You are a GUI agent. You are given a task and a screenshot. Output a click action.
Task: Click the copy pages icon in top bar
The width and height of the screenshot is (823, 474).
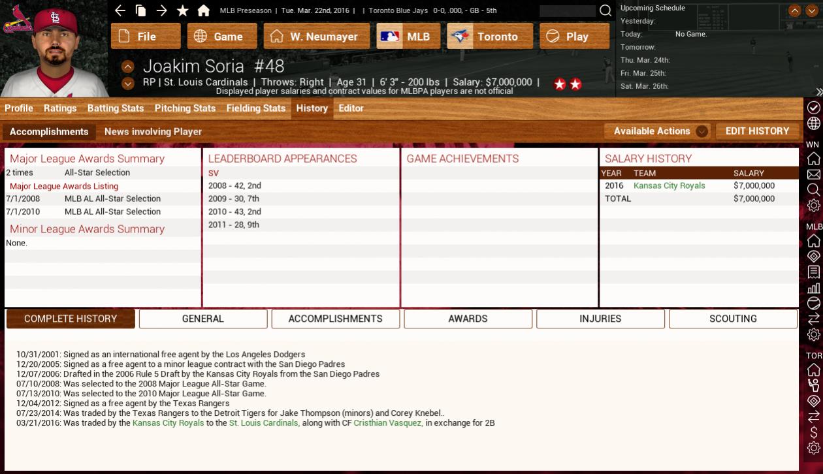[x=140, y=10]
